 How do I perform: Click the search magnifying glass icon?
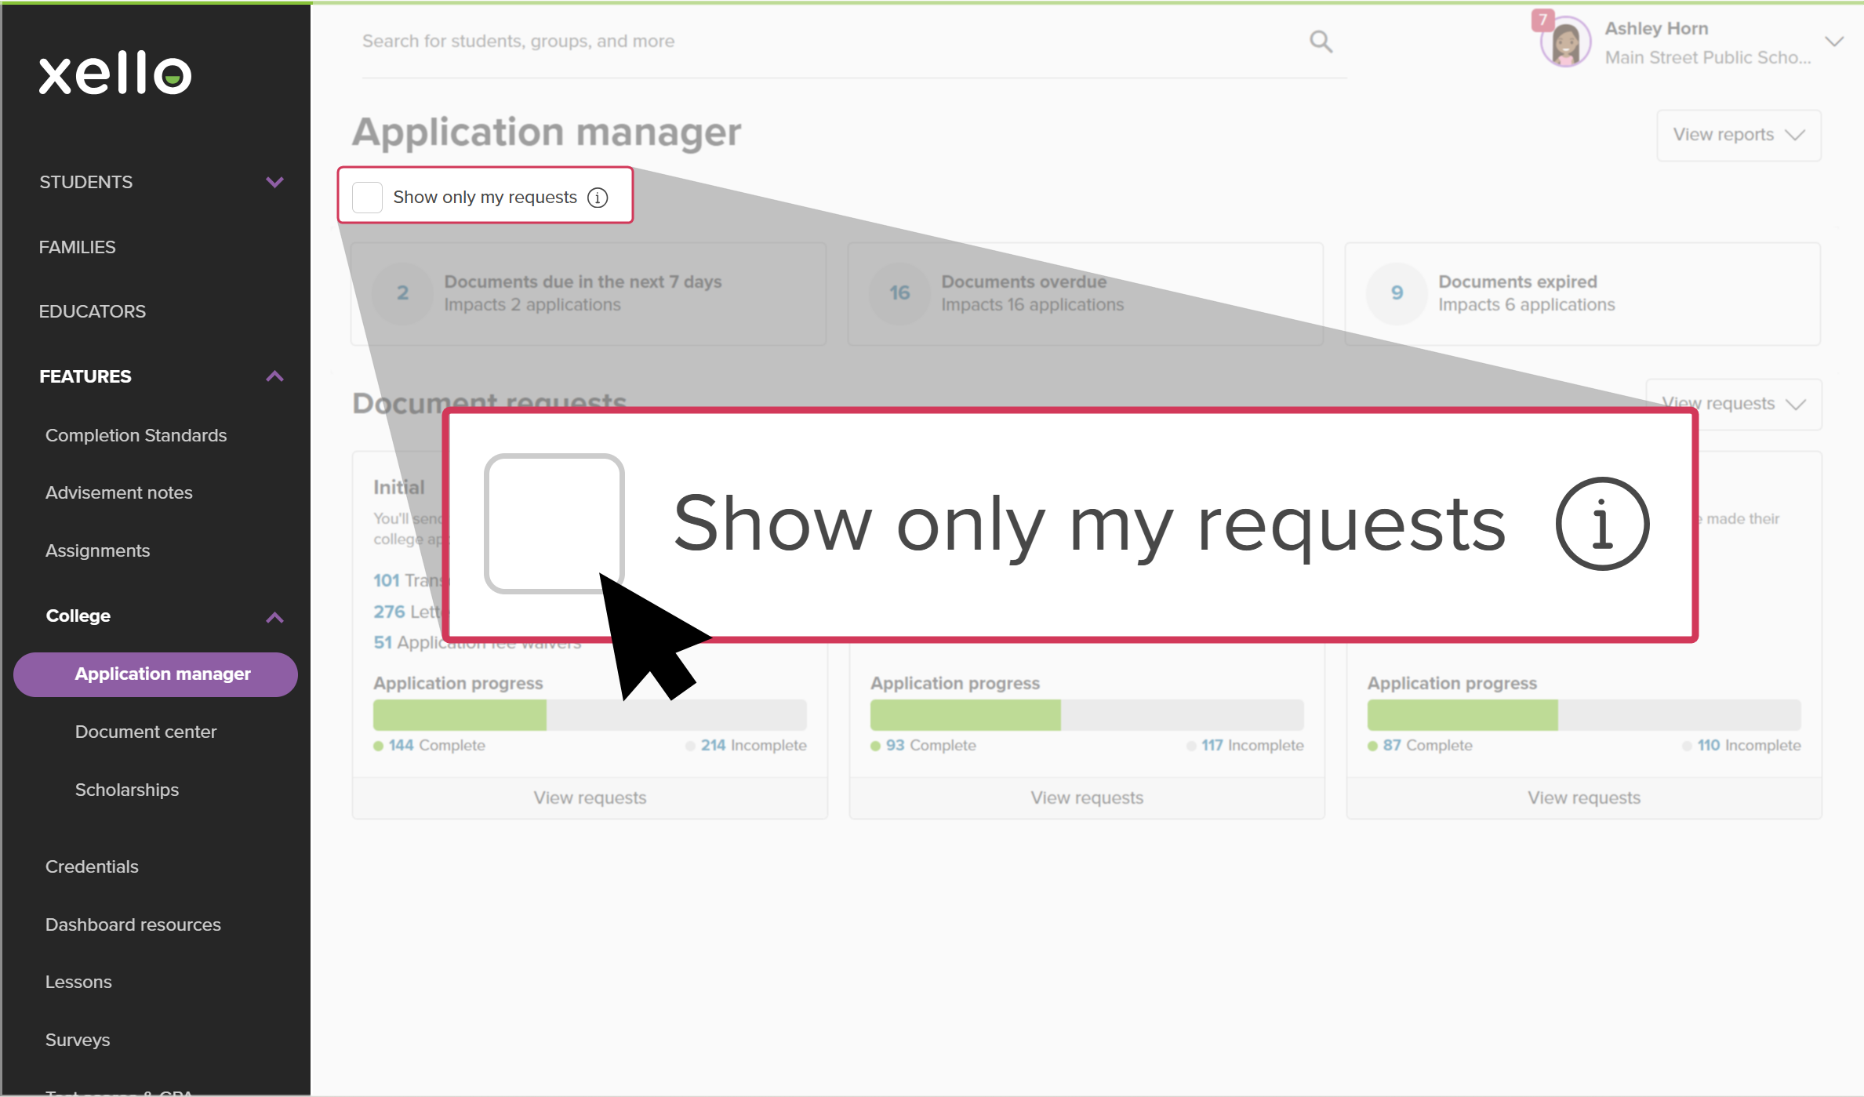1321,41
